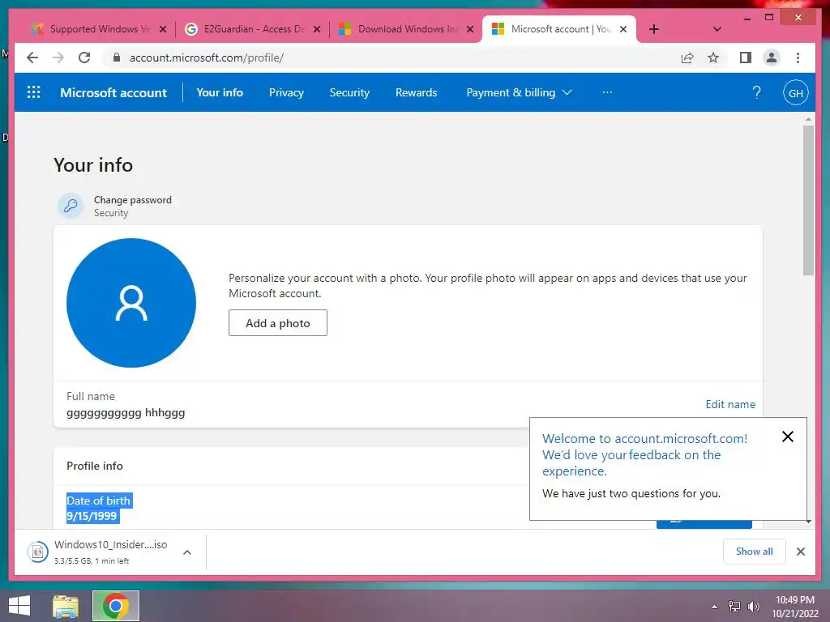Viewport: 830px width, 622px height.
Task: Click the Edit name link
Action: [730, 404]
